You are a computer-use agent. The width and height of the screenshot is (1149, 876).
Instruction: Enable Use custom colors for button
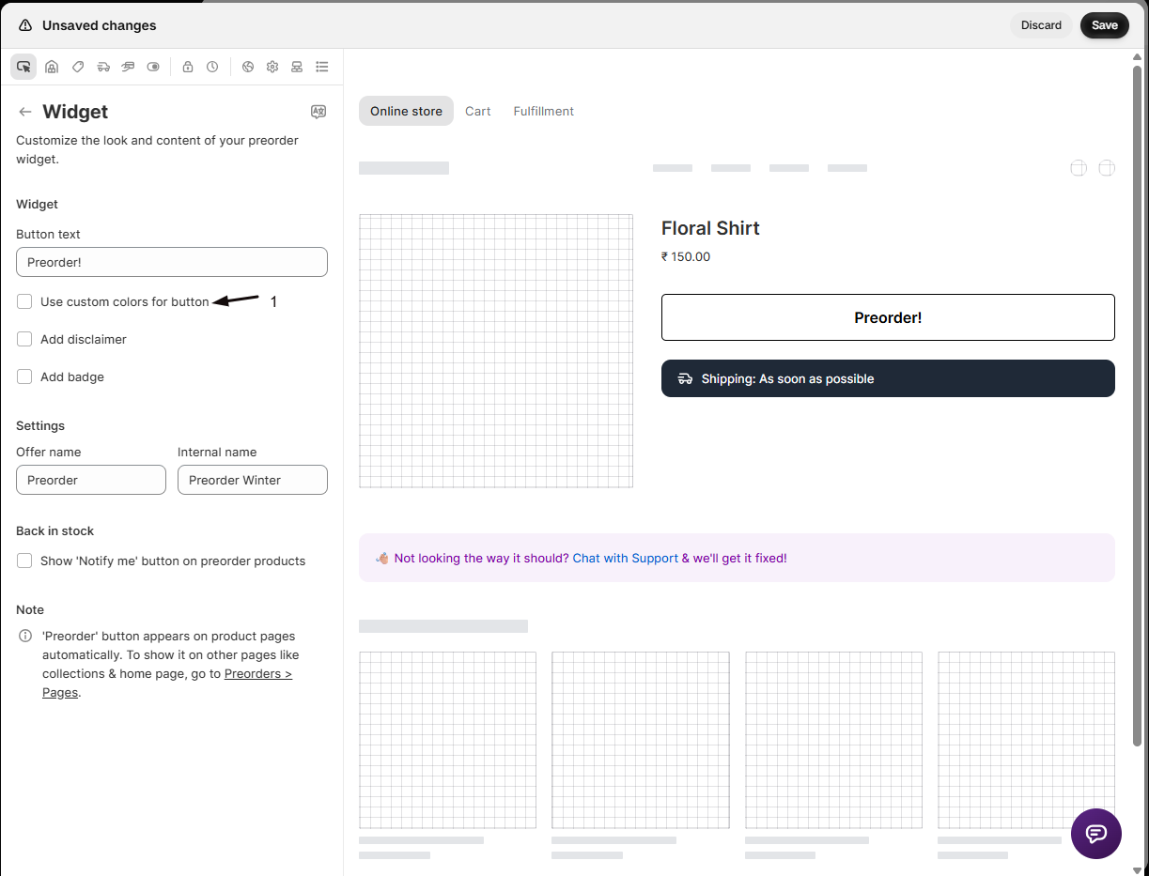[24, 301]
